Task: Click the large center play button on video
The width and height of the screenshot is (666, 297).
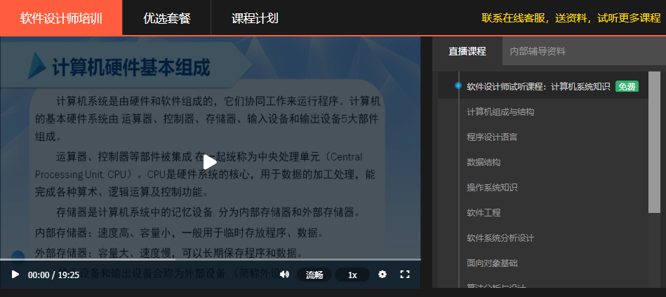Action: pos(210,162)
